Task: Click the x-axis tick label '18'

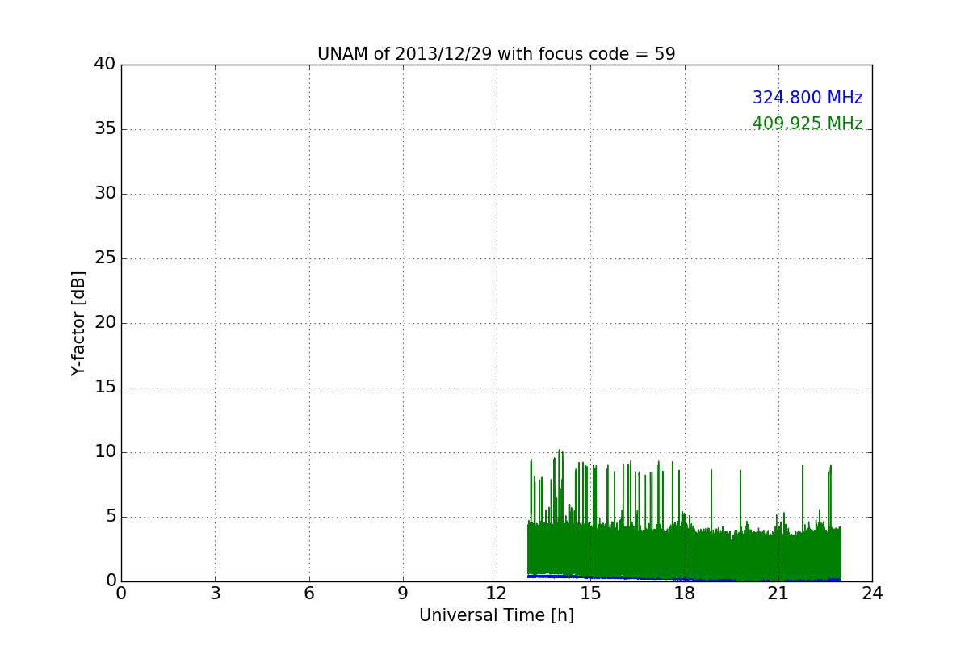Action: [685, 594]
